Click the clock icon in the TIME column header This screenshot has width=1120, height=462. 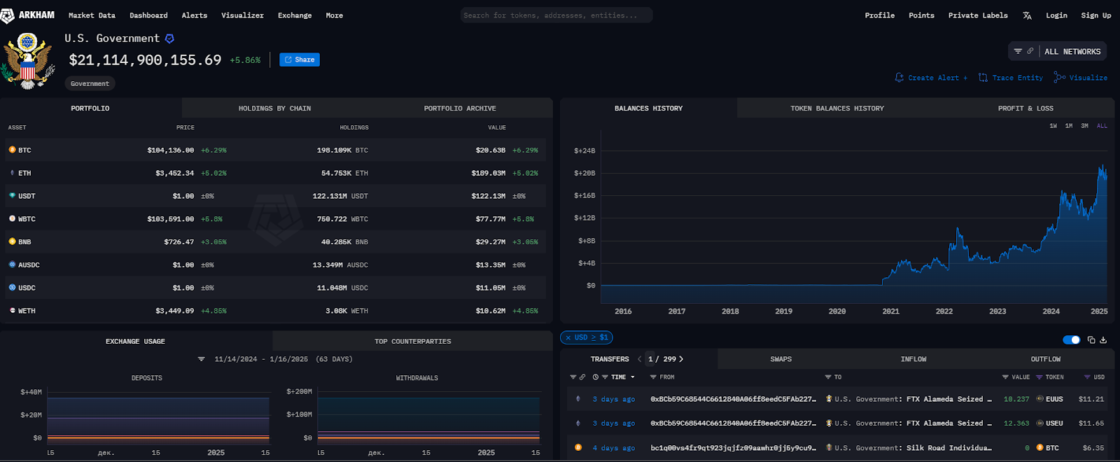coord(596,377)
